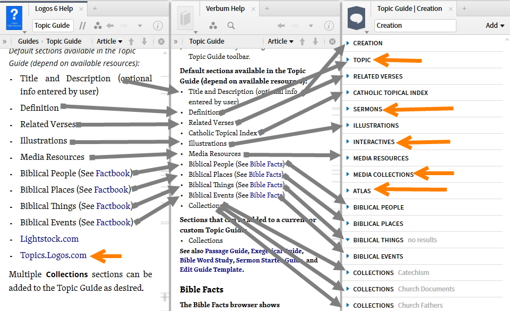Image resolution: width=510 pixels, height=311 pixels.
Task: Open visual filters icon in Logos 6 Help
Action: point(98,26)
